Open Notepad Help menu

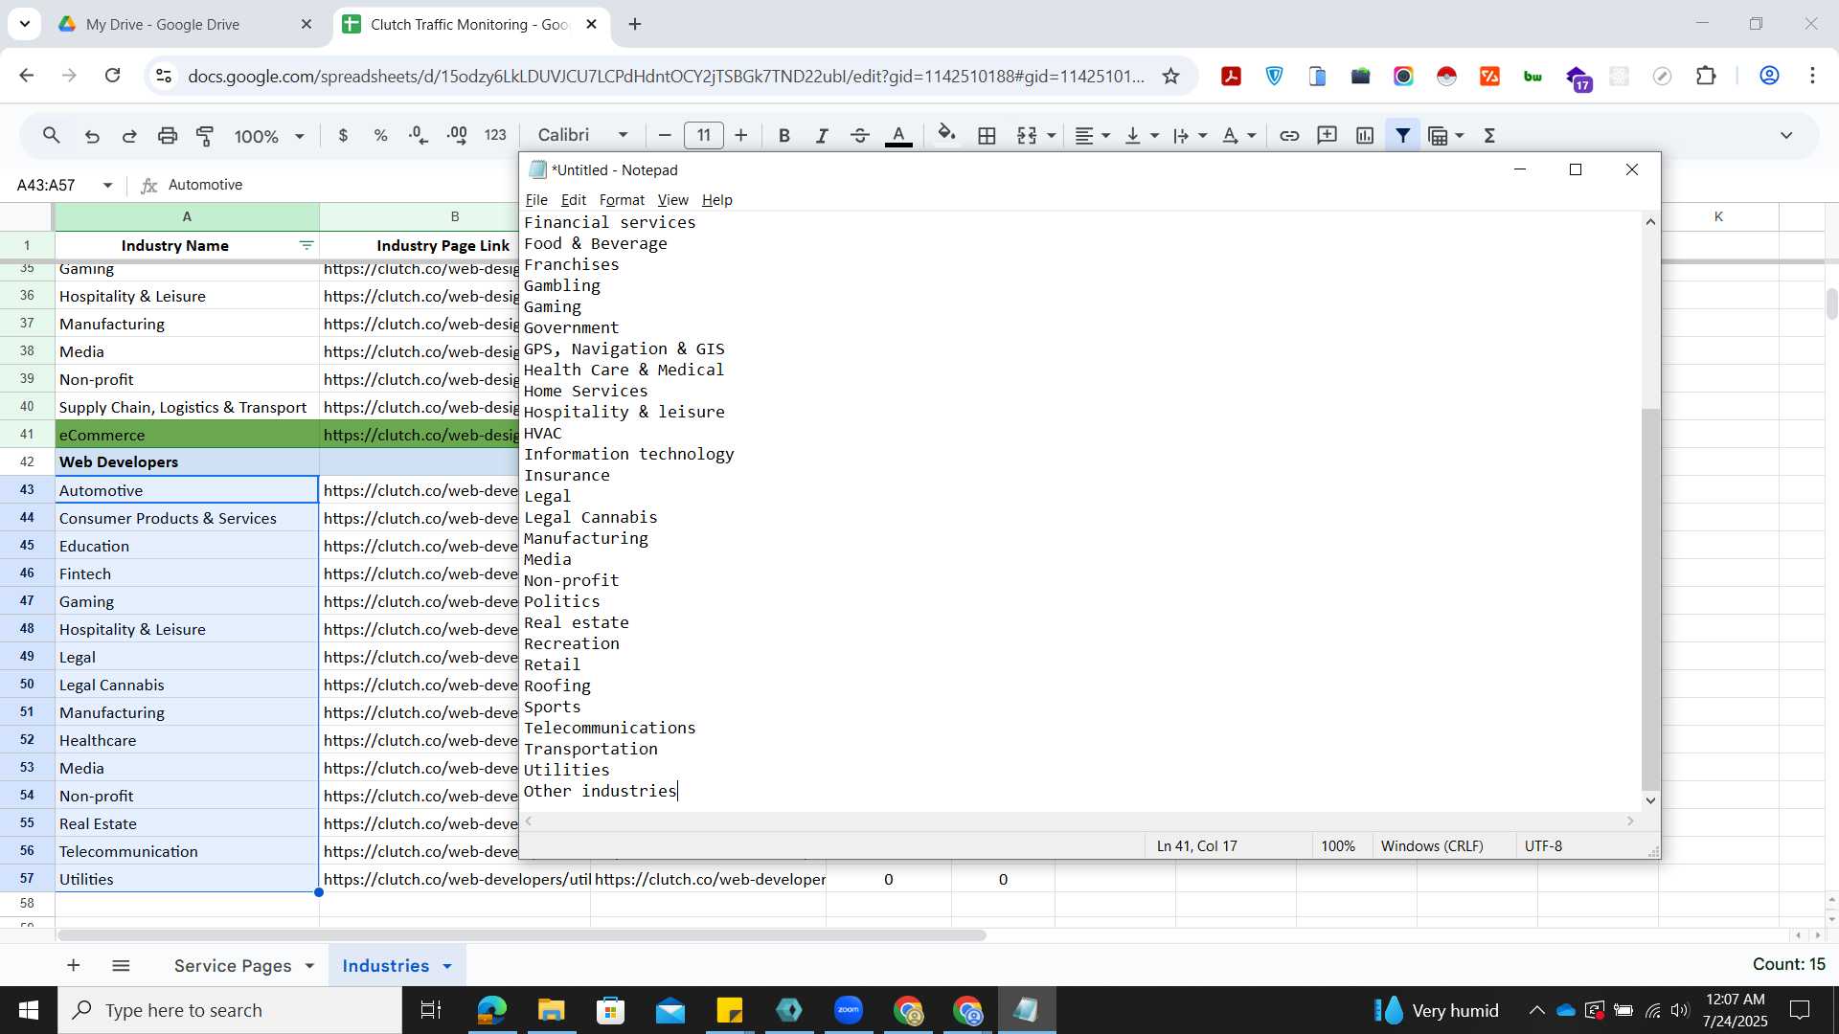click(x=716, y=200)
